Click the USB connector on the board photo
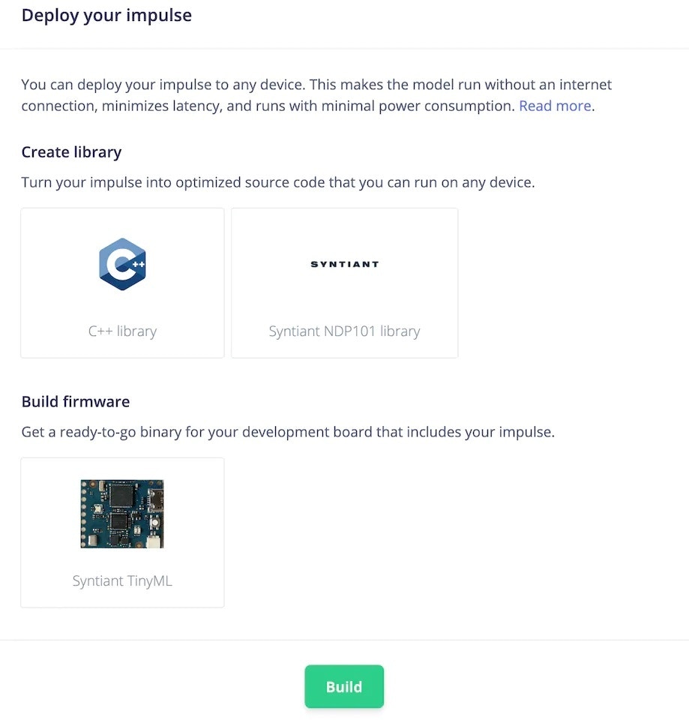This screenshot has height=720, width=689. pos(157,500)
